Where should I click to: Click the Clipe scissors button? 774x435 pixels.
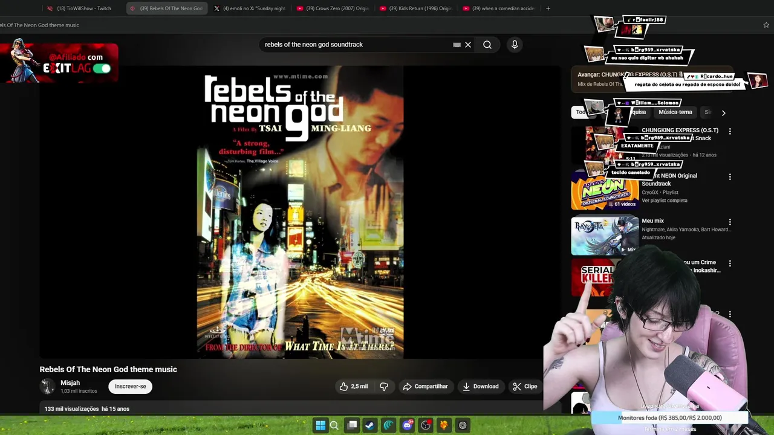click(x=525, y=387)
